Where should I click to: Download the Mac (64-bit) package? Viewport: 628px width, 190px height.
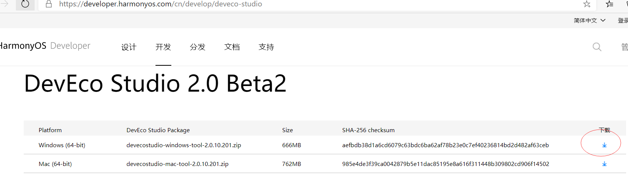(604, 164)
